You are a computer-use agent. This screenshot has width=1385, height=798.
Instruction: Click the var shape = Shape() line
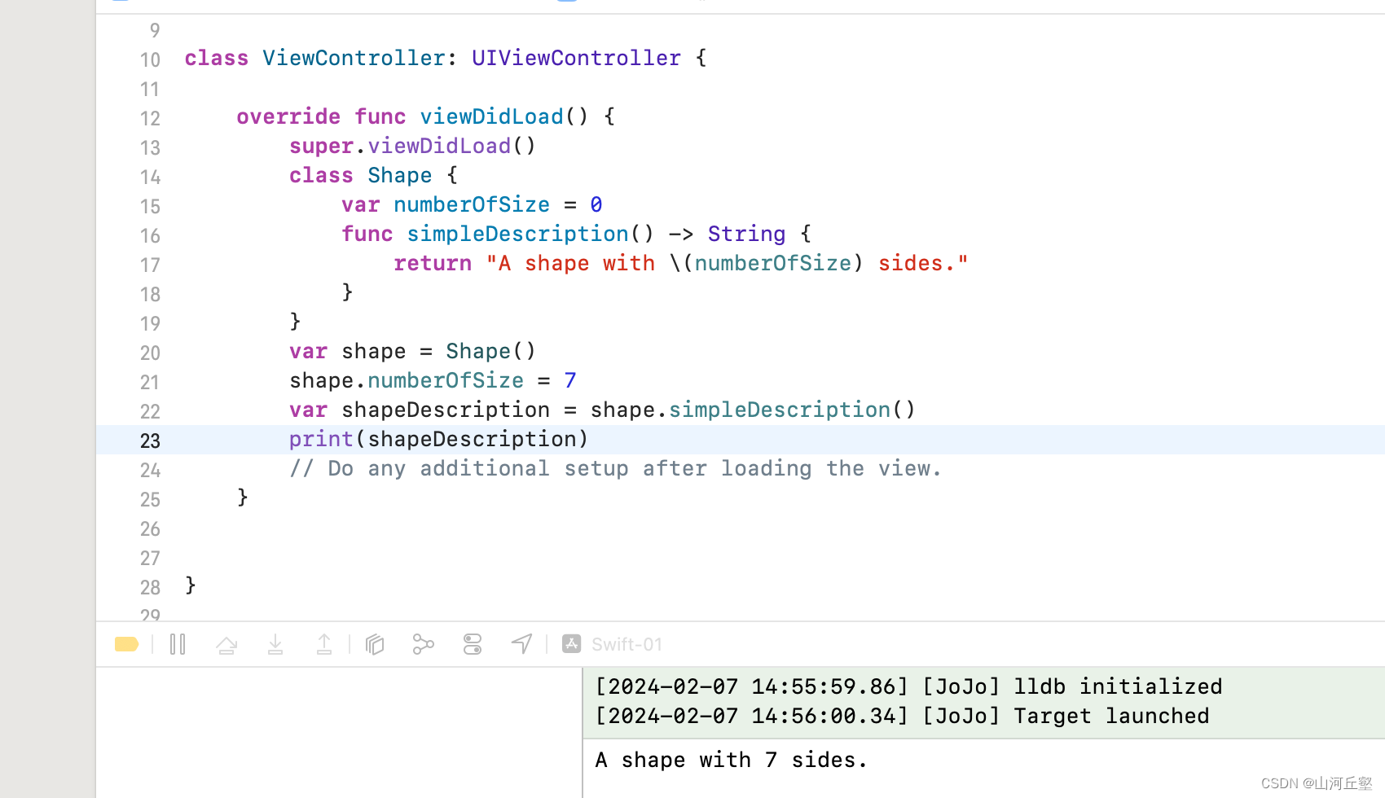(412, 351)
